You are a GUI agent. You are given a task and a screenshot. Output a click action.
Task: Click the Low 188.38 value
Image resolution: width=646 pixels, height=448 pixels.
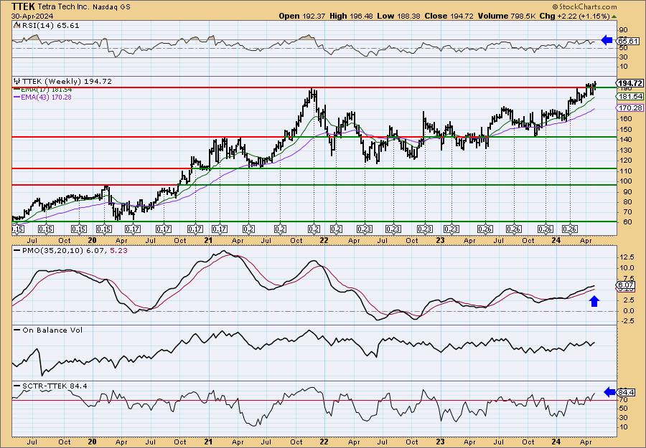pos(397,16)
